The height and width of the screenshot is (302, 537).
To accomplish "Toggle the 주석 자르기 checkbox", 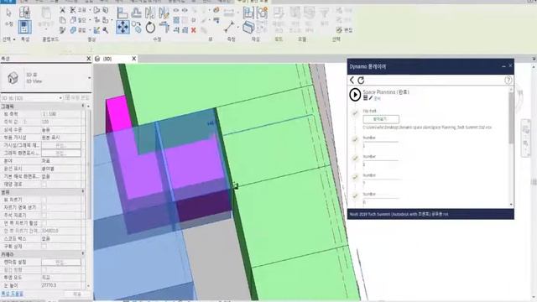I will coord(44,215).
